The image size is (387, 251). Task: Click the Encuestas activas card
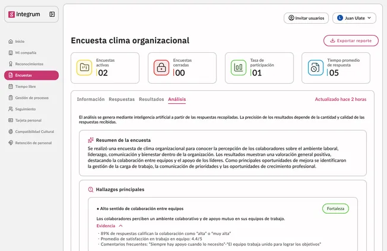pyautogui.click(x=105, y=68)
